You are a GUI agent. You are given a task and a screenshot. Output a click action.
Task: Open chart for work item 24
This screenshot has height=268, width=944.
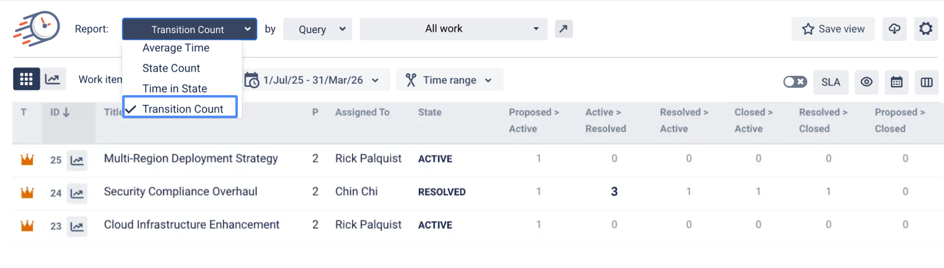coord(77,193)
